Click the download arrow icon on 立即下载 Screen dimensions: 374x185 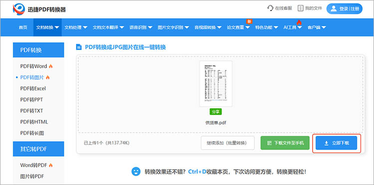coord(326,143)
